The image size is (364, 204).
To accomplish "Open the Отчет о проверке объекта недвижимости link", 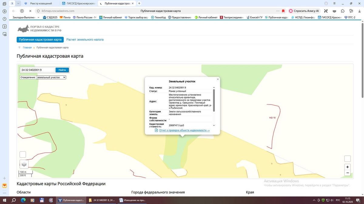I will [184, 130].
